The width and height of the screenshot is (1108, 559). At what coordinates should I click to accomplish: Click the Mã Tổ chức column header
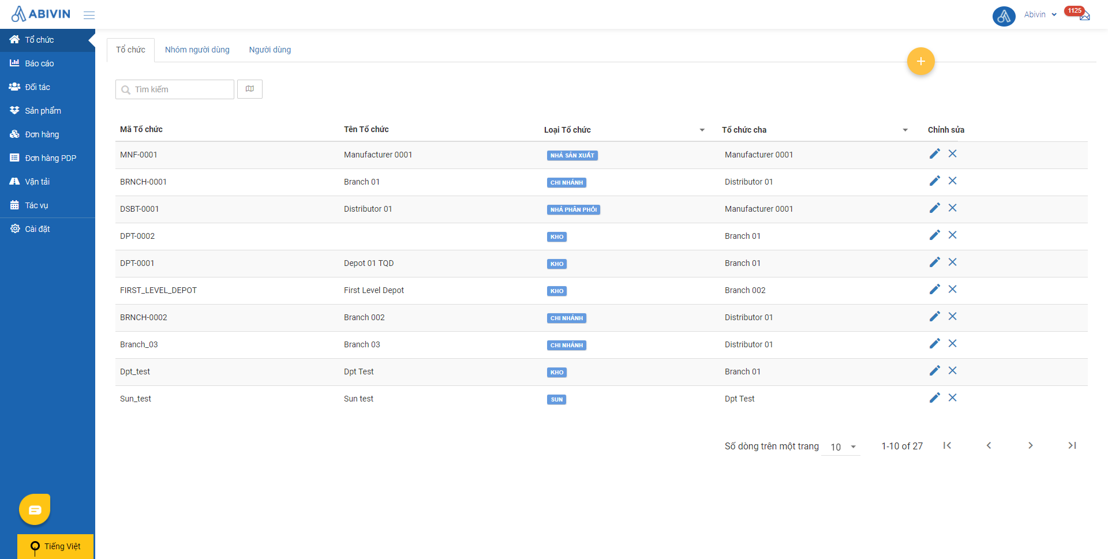(x=141, y=129)
